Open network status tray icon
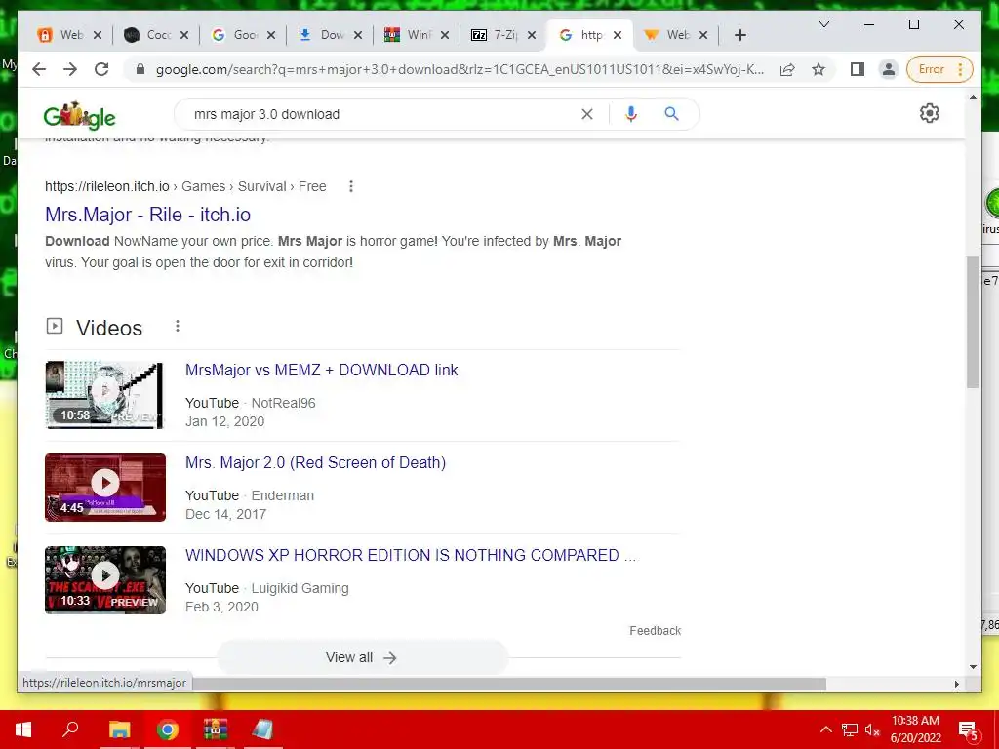This screenshot has height=749, width=999. coord(850,729)
